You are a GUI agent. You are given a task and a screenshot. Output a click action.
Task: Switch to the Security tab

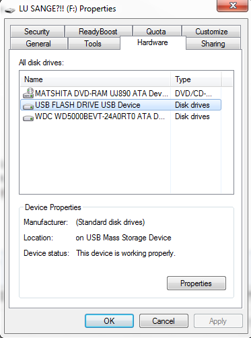click(x=37, y=32)
